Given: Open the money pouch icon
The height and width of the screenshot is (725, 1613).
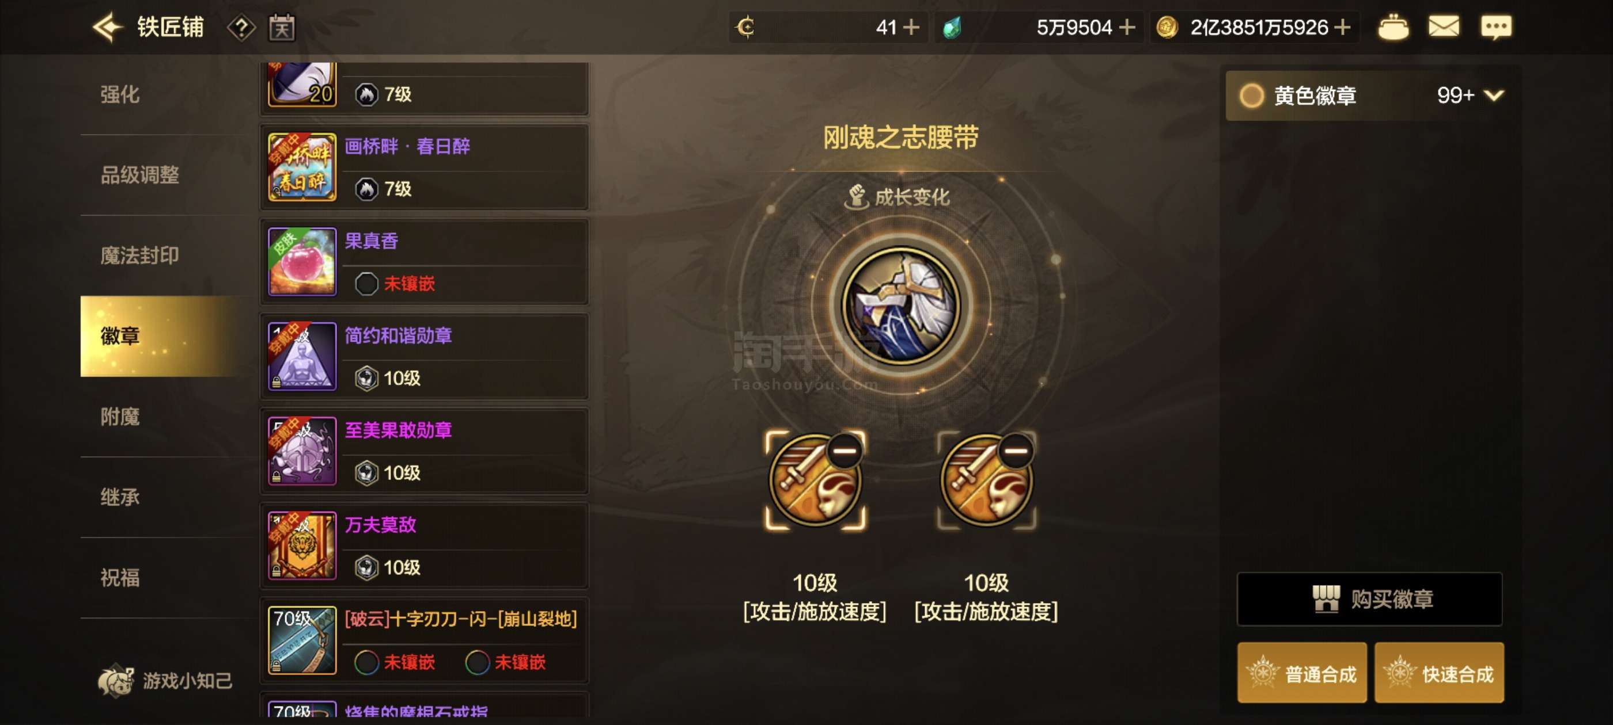Looking at the screenshot, I should point(1392,27).
